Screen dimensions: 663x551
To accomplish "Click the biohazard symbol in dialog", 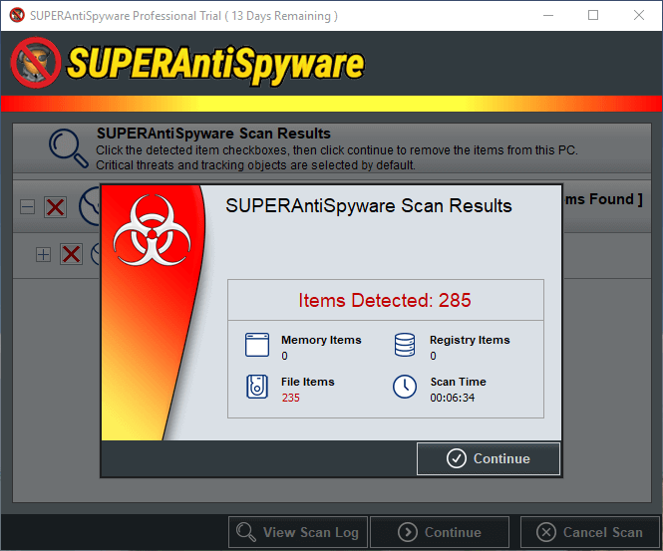I will point(152,230).
